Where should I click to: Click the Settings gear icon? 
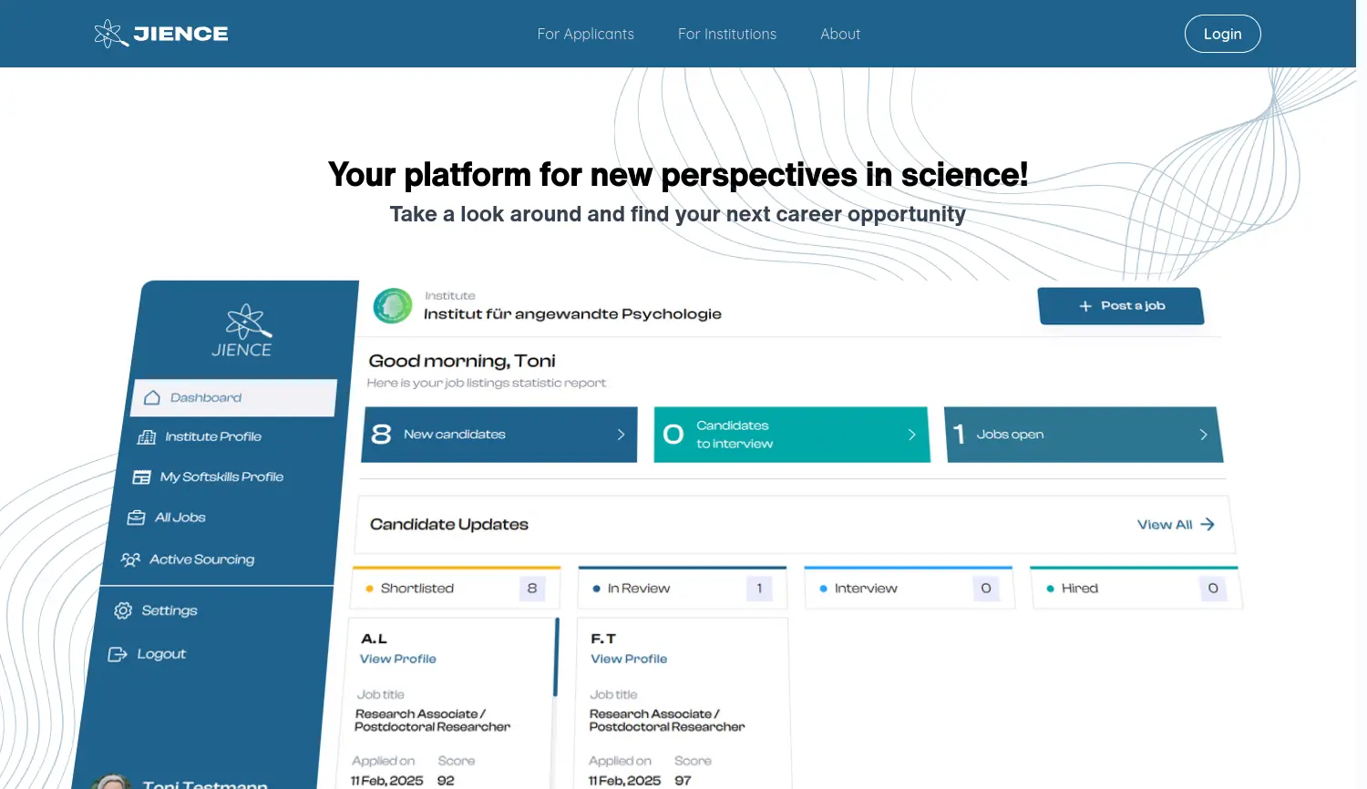pos(123,610)
